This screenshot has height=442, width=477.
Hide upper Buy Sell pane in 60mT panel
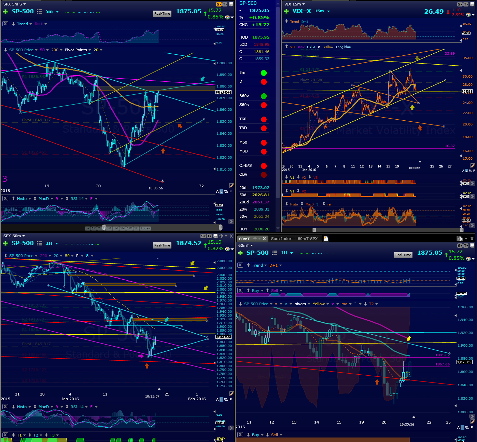(x=240, y=291)
